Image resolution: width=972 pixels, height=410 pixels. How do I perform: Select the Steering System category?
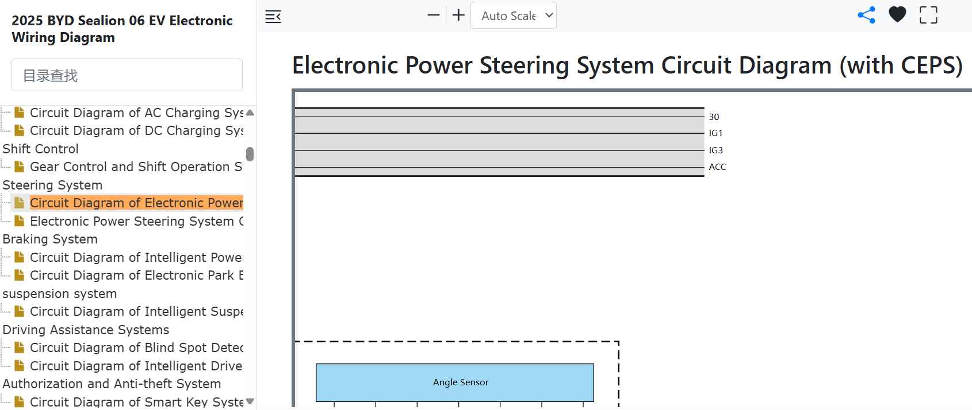coord(52,185)
